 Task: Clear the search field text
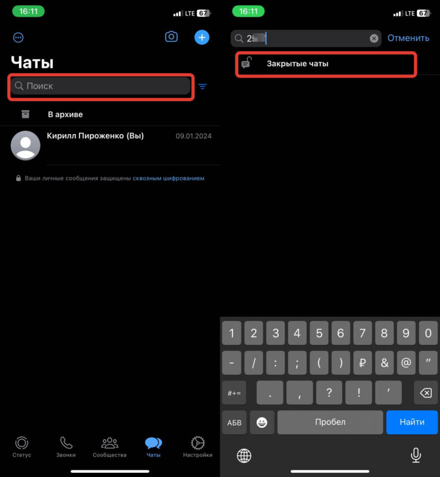pyautogui.click(x=374, y=38)
